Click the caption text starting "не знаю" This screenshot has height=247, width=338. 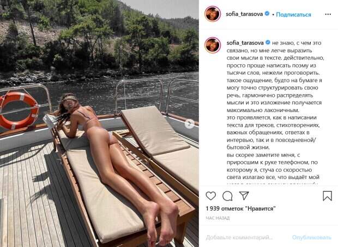pos(275,110)
